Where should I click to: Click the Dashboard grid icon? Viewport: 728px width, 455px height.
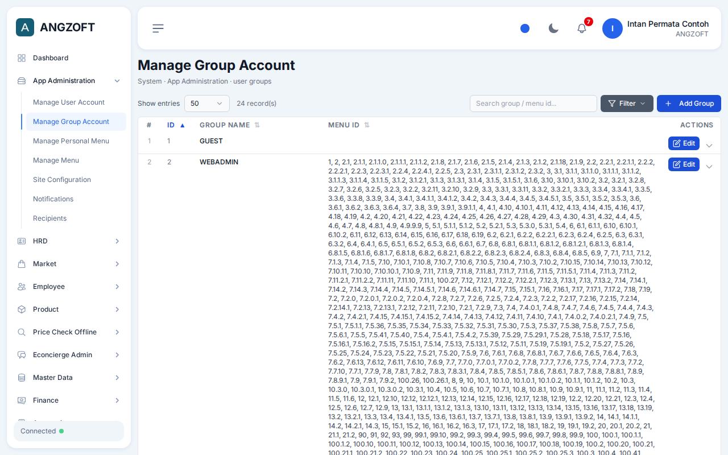pos(22,58)
